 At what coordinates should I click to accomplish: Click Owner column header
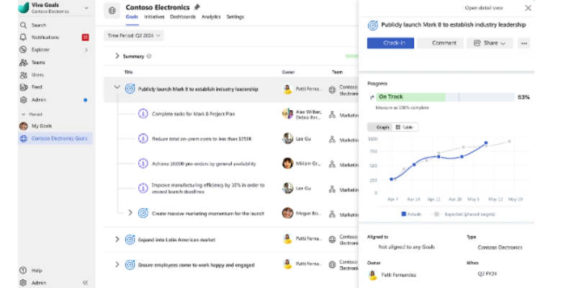click(x=289, y=73)
